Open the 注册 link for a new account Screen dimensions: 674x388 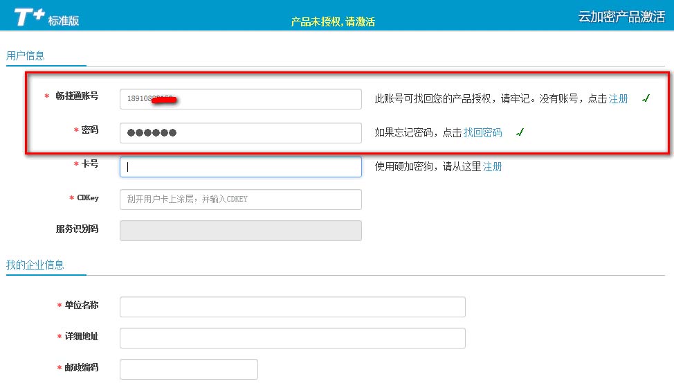pyautogui.click(x=618, y=99)
